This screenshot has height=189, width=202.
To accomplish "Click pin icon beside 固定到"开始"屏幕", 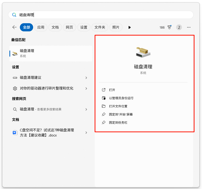I will 104,114.
